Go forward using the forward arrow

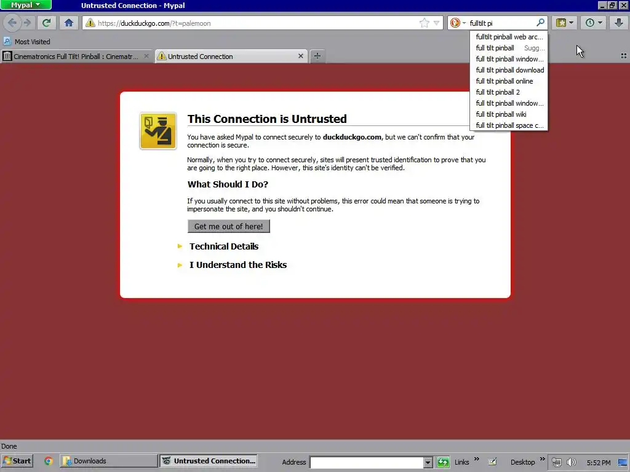point(27,23)
